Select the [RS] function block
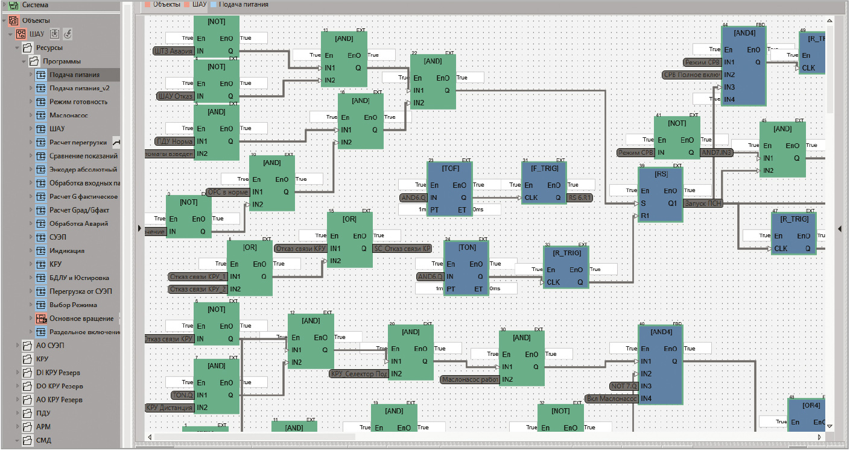 tap(661, 194)
